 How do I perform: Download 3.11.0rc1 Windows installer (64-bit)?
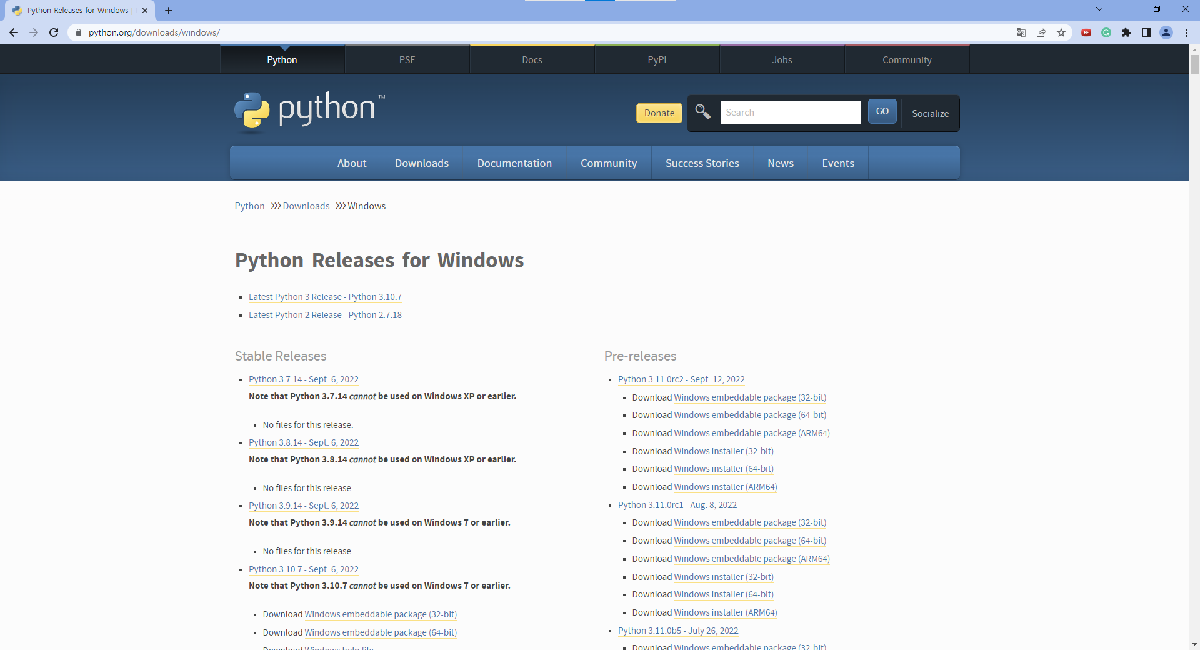click(x=724, y=594)
